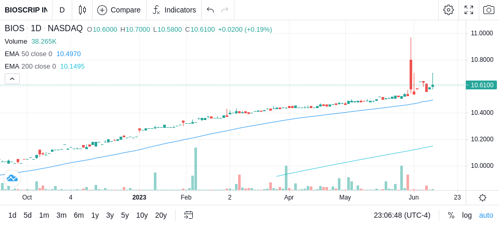The width and height of the screenshot is (499, 225).
Task: Click EMA 50 value 10.4970
Action: (x=69, y=54)
